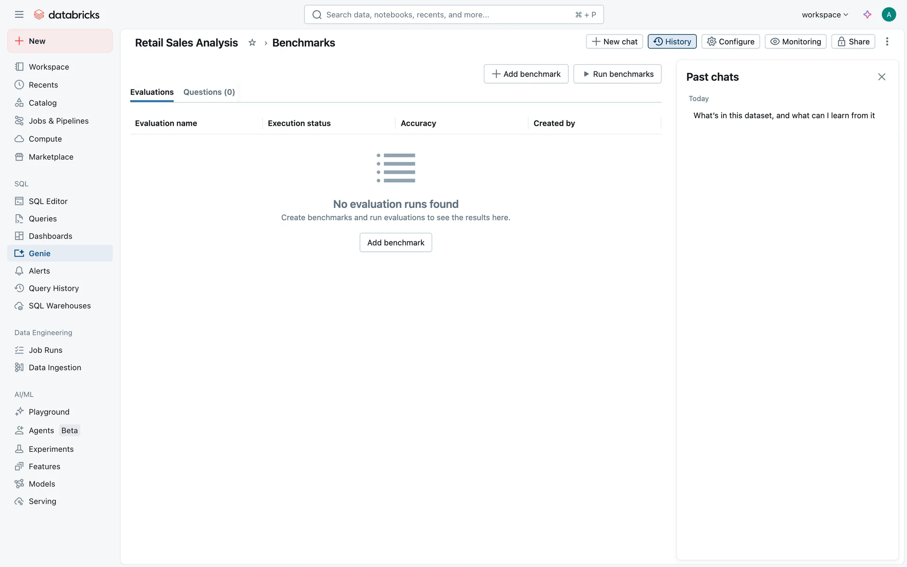Open Catalog from the sidebar

coord(43,103)
